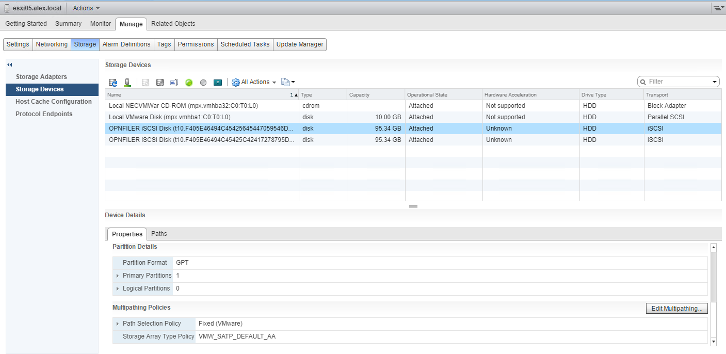Select Storage Adapters in the sidebar
The height and width of the screenshot is (354, 726).
41,77
